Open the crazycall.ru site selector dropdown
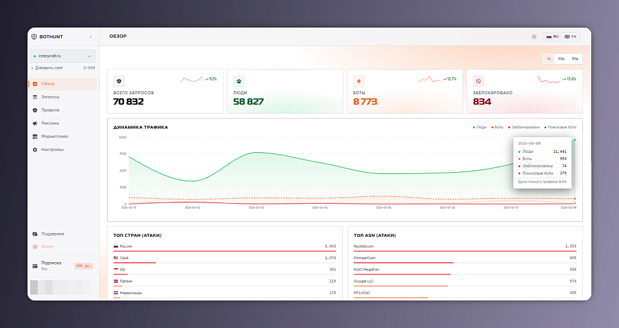 click(x=63, y=56)
